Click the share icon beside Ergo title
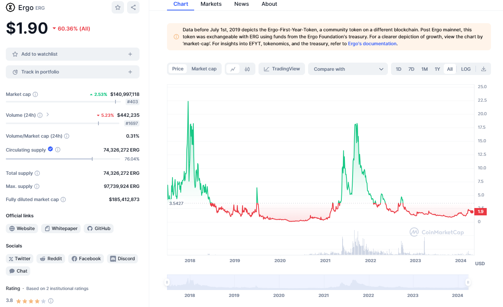 coord(133,7)
